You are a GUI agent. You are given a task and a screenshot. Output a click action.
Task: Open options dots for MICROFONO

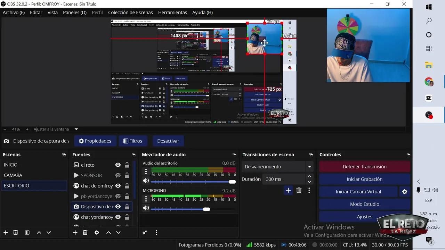[x=146, y=199]
